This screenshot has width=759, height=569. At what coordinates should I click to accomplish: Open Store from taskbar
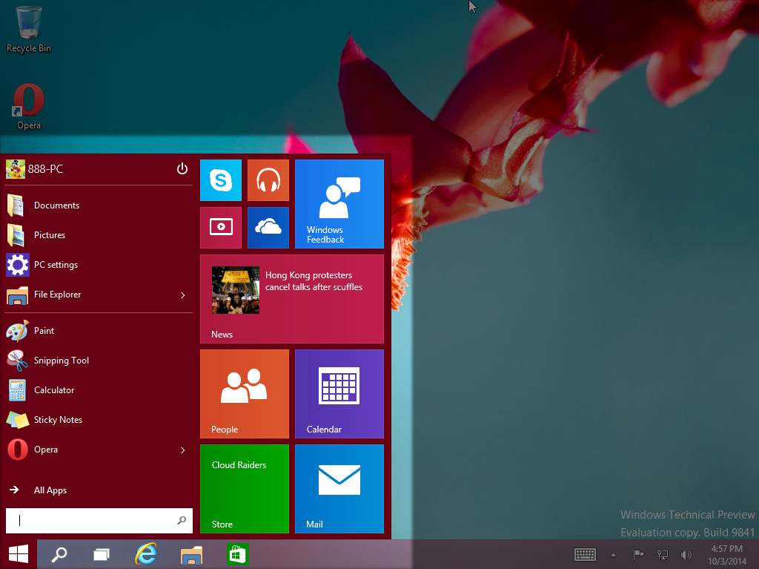point(237,554)
